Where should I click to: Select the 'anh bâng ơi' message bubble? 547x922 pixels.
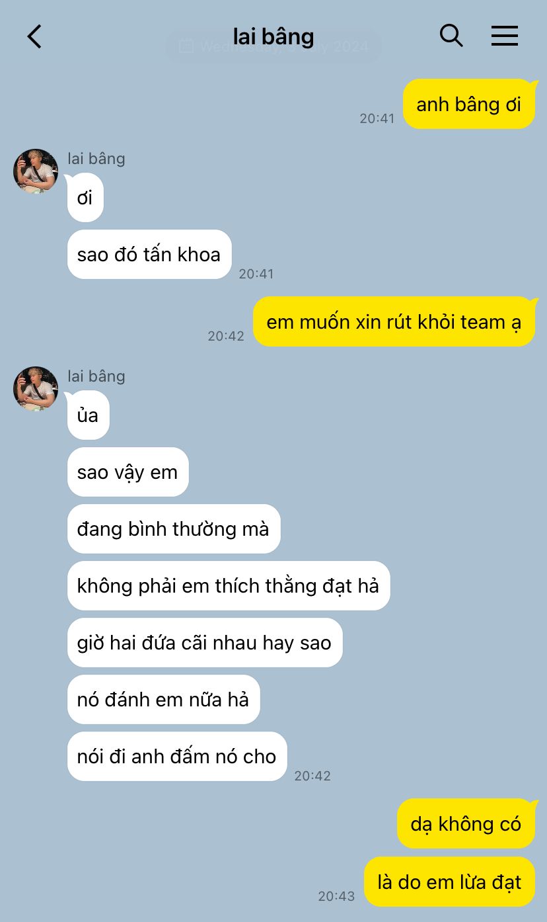pos(468,104)
